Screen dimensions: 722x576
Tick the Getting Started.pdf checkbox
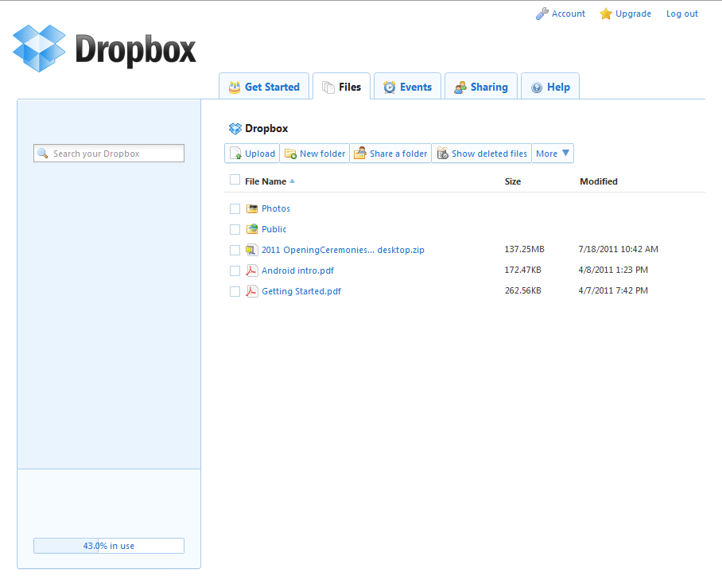[x=235, y=292]
